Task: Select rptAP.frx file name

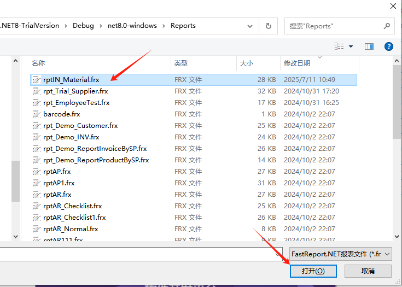Action: [x=57, y=172]
